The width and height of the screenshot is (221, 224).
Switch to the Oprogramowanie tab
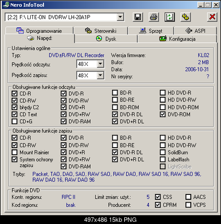pos(39,31)
